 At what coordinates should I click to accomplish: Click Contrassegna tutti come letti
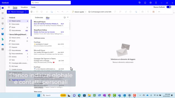[100, 12]
